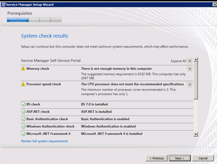The image size is (217, 164).
Task: Click 'IIS 7.0 is installed' result text
Action: point(94,104)
